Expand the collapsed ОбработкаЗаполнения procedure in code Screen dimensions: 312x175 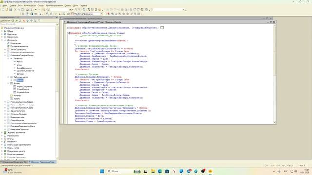(x=68, y=28)
